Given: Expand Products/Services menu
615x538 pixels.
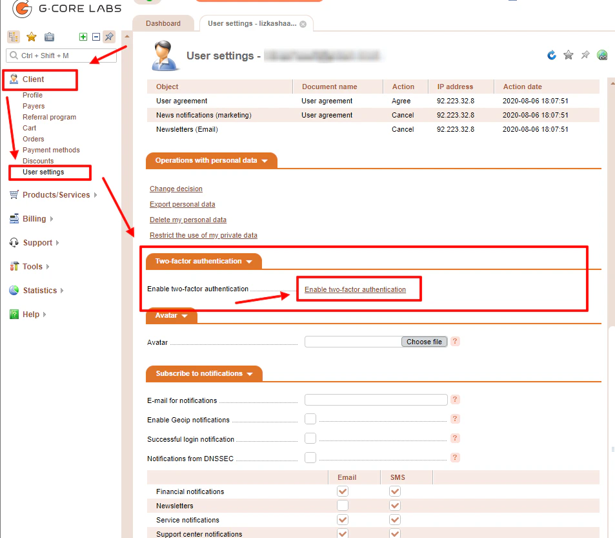Looking at the screenshot, I should coord(96,195).
